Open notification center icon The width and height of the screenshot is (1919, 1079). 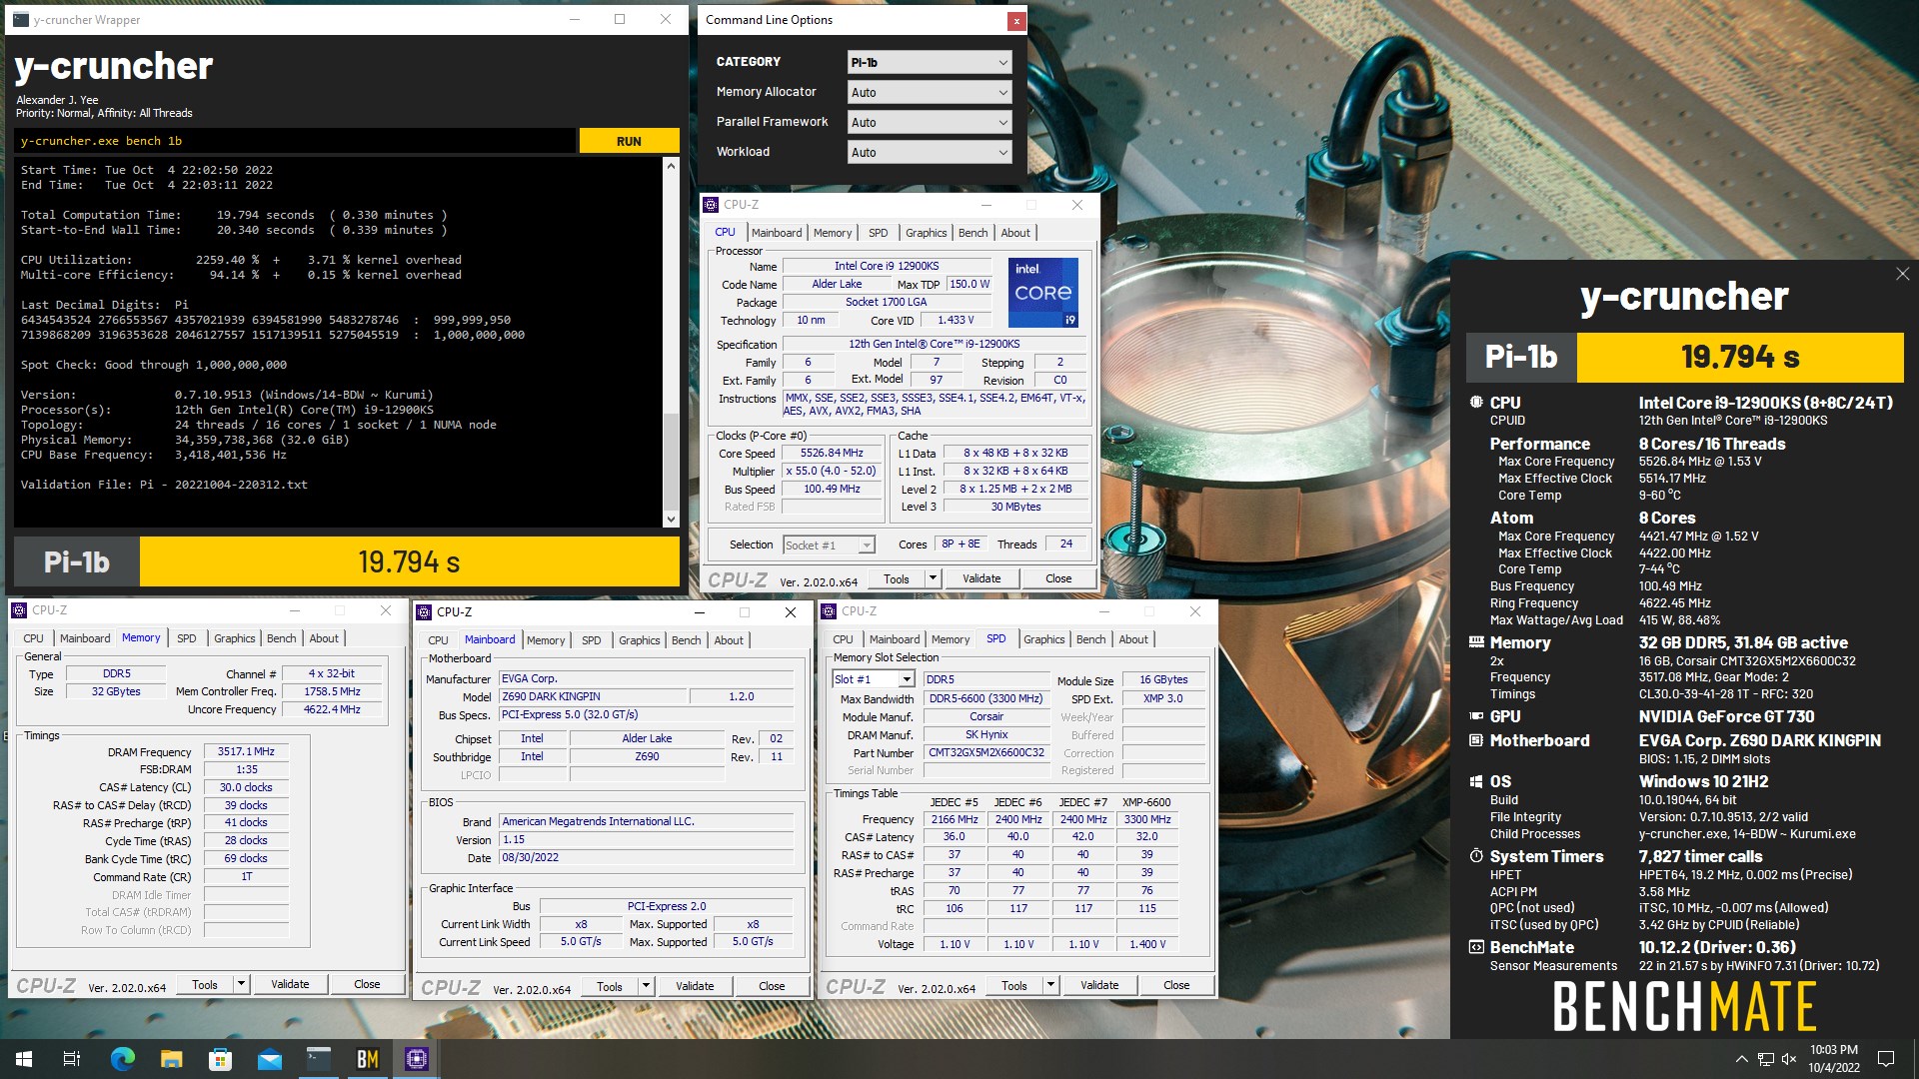click(x=1886, y=1059)
